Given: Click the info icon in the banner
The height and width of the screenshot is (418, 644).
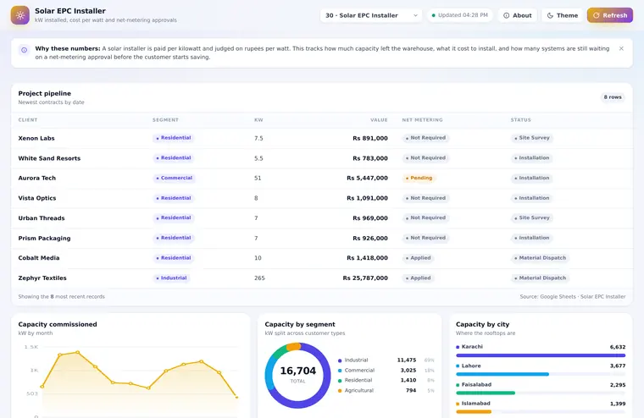Looking at the screenshot, I should [x=25, y=50].
